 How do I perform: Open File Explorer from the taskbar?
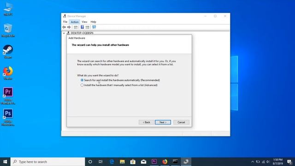tap(122, 162)
